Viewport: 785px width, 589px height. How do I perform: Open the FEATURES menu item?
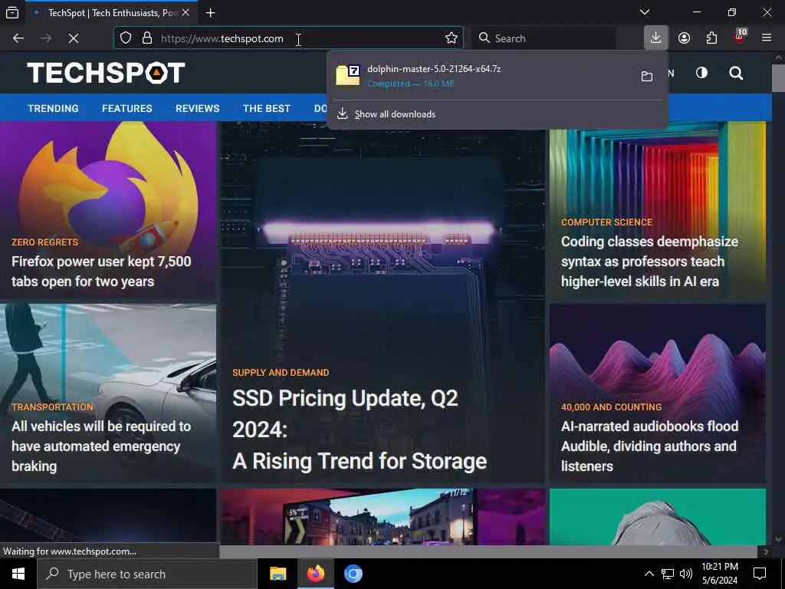[x=127, y=108]
